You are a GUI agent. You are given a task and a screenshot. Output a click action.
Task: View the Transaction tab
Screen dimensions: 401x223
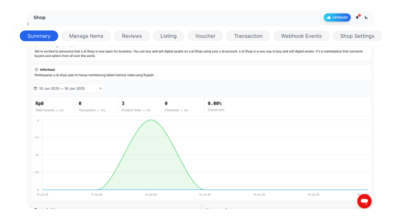pos(248,36)
